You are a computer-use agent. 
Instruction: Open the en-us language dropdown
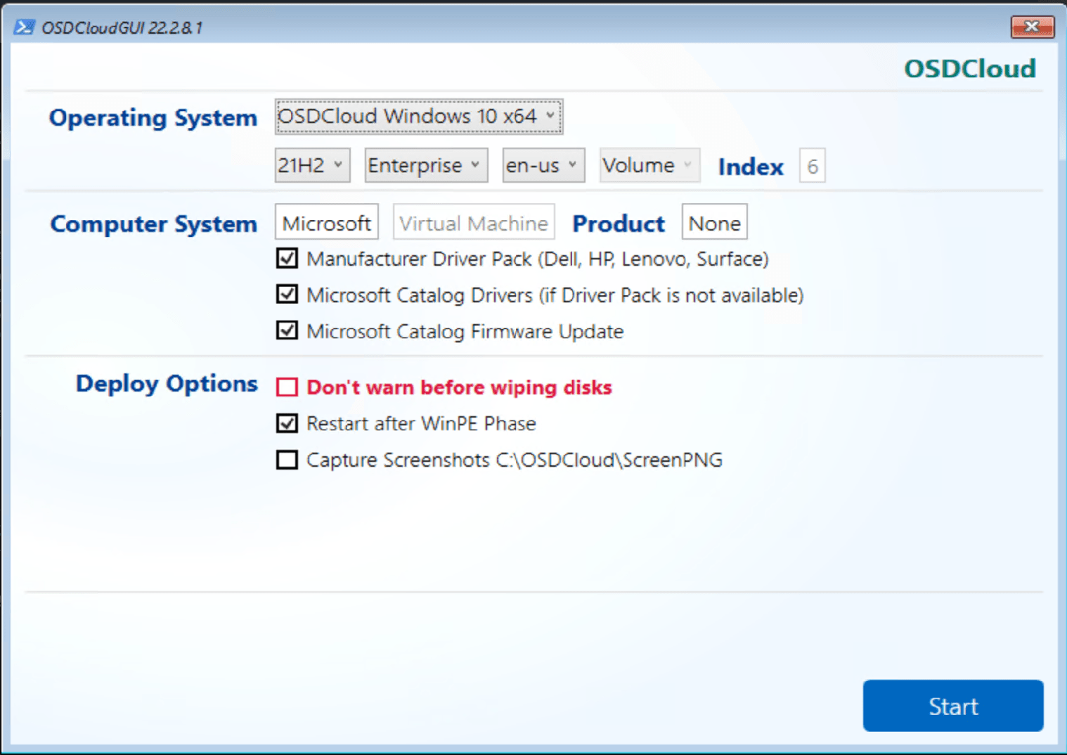pos(543,164)
